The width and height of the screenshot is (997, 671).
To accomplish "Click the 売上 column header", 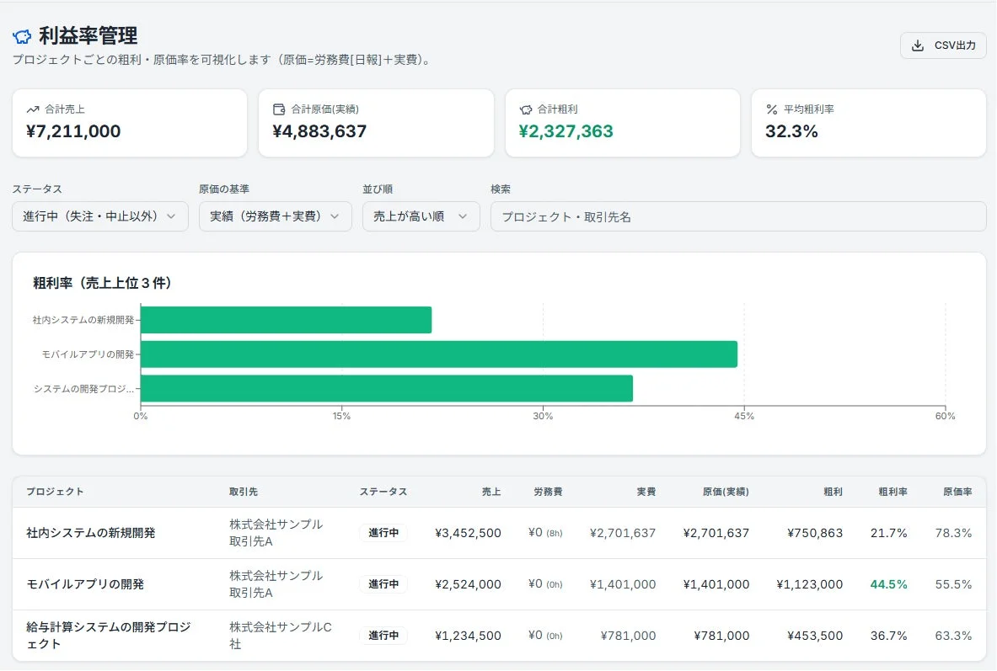I will [490, 492].
